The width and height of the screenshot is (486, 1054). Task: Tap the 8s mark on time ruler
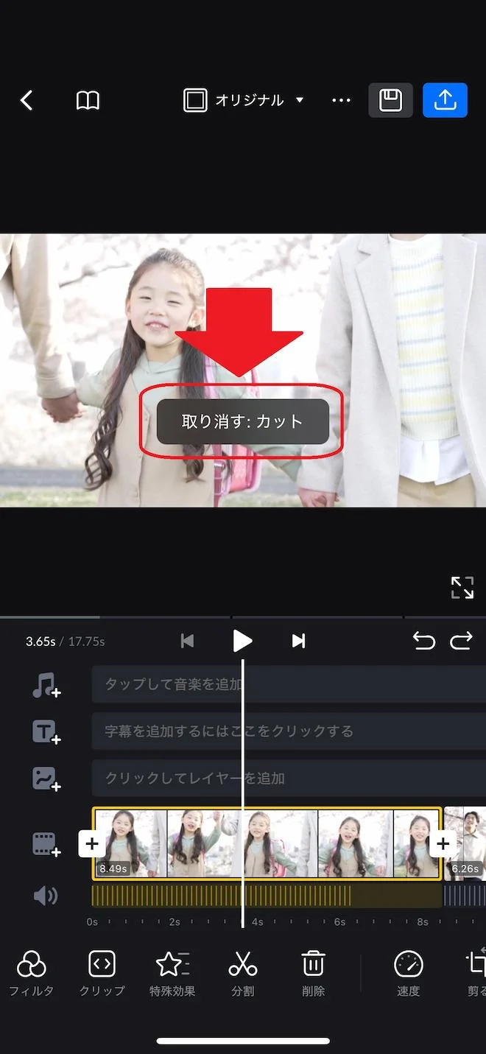(422, 922)
